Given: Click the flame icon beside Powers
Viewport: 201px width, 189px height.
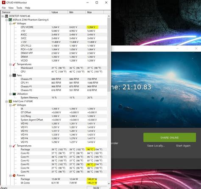Looking at the screenshot, I should point(14,175).
